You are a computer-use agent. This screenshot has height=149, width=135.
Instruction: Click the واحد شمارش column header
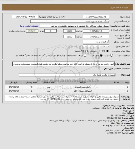click(49, 82)
